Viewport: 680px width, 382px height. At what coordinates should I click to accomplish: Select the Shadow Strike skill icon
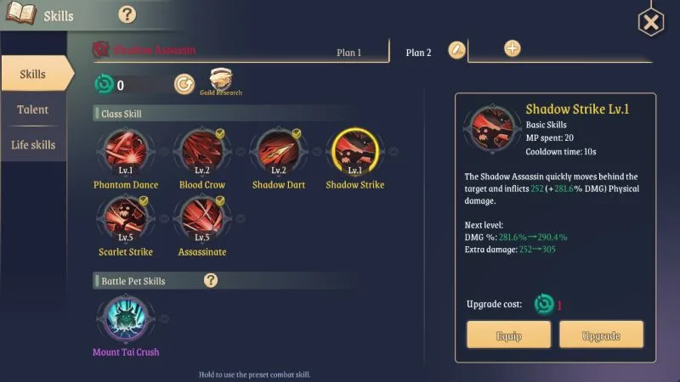[355, 151]
